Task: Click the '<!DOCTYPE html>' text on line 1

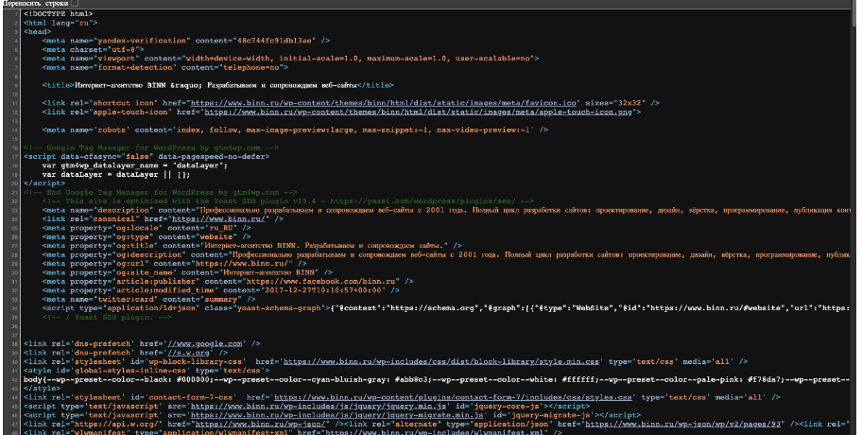Action: pyautogui.click(x=59, y=14)
